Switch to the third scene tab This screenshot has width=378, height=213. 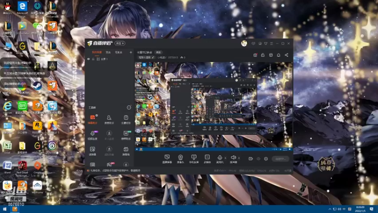[x=119, y=52]
